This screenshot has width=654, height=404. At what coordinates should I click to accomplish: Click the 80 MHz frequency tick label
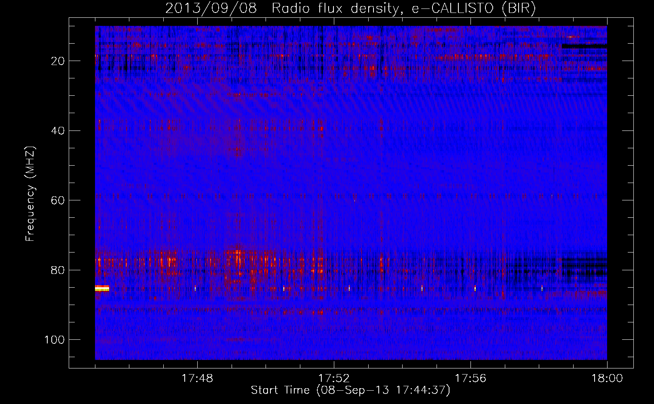[58, 270]
